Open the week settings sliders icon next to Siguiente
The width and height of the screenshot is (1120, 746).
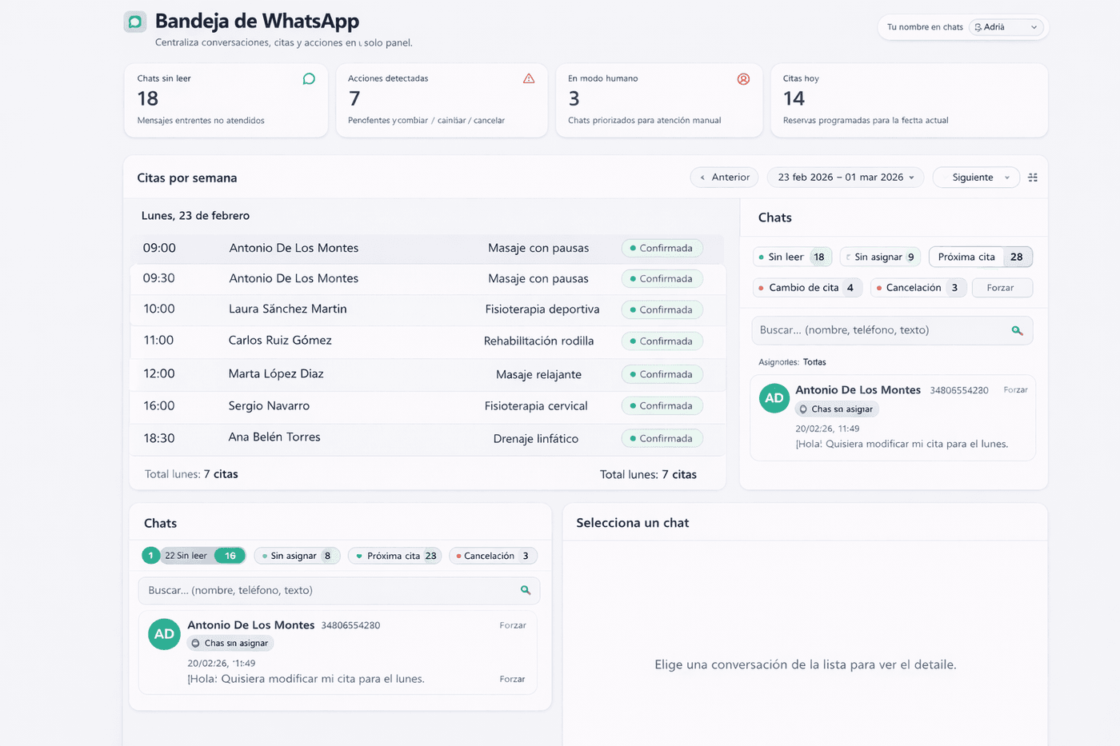[1033, 177]
